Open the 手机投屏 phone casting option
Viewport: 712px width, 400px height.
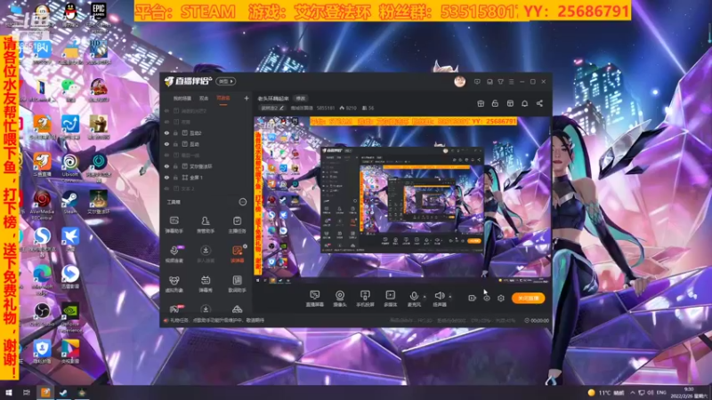click(x=365, y=299)
